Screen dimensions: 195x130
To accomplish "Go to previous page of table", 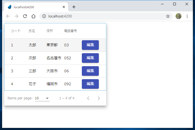I will click(88, 98).
